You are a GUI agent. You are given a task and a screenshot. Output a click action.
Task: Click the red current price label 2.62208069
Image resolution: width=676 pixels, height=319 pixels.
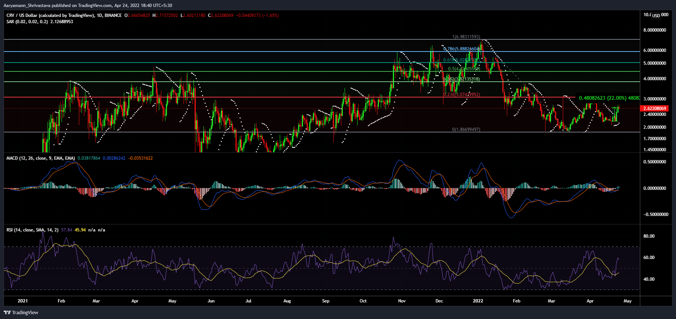coord(655,109)
